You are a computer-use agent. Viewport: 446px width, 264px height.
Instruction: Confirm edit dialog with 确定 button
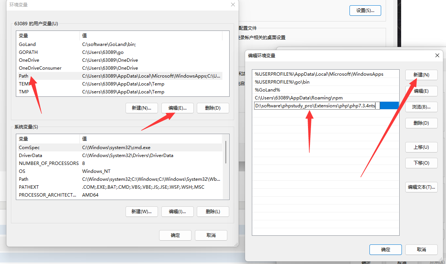point(385,249)
